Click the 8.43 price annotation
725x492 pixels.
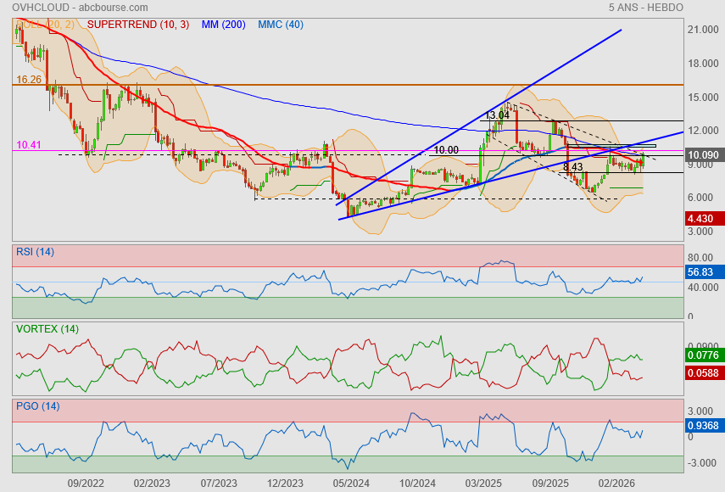(573, 167)
